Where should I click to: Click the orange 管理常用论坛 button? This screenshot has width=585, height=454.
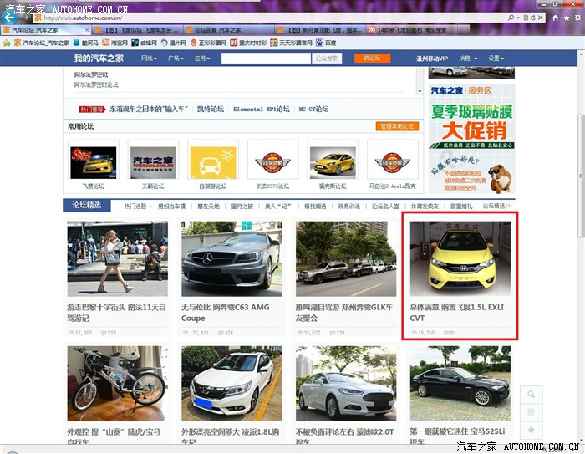(x=397, y=126)
